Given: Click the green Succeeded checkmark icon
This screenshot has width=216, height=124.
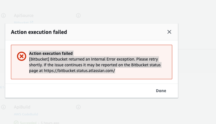Looking at the screenshot, I should [16, 123].
